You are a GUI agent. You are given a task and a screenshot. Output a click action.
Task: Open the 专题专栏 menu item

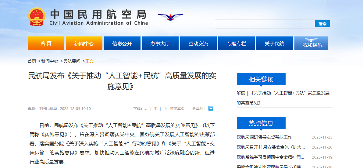click(237, 43)
